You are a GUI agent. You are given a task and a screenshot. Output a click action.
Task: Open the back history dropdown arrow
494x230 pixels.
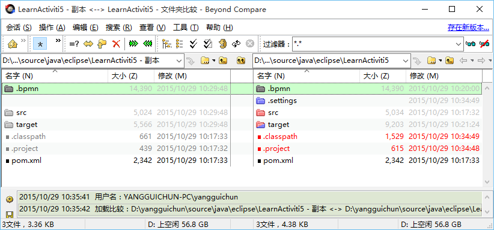tap(472, 60)
